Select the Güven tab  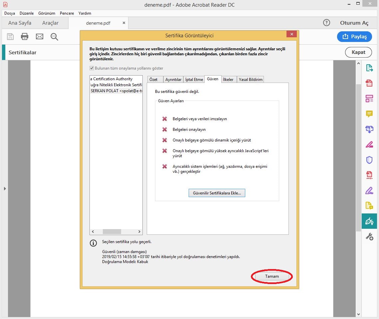(213, 79)
